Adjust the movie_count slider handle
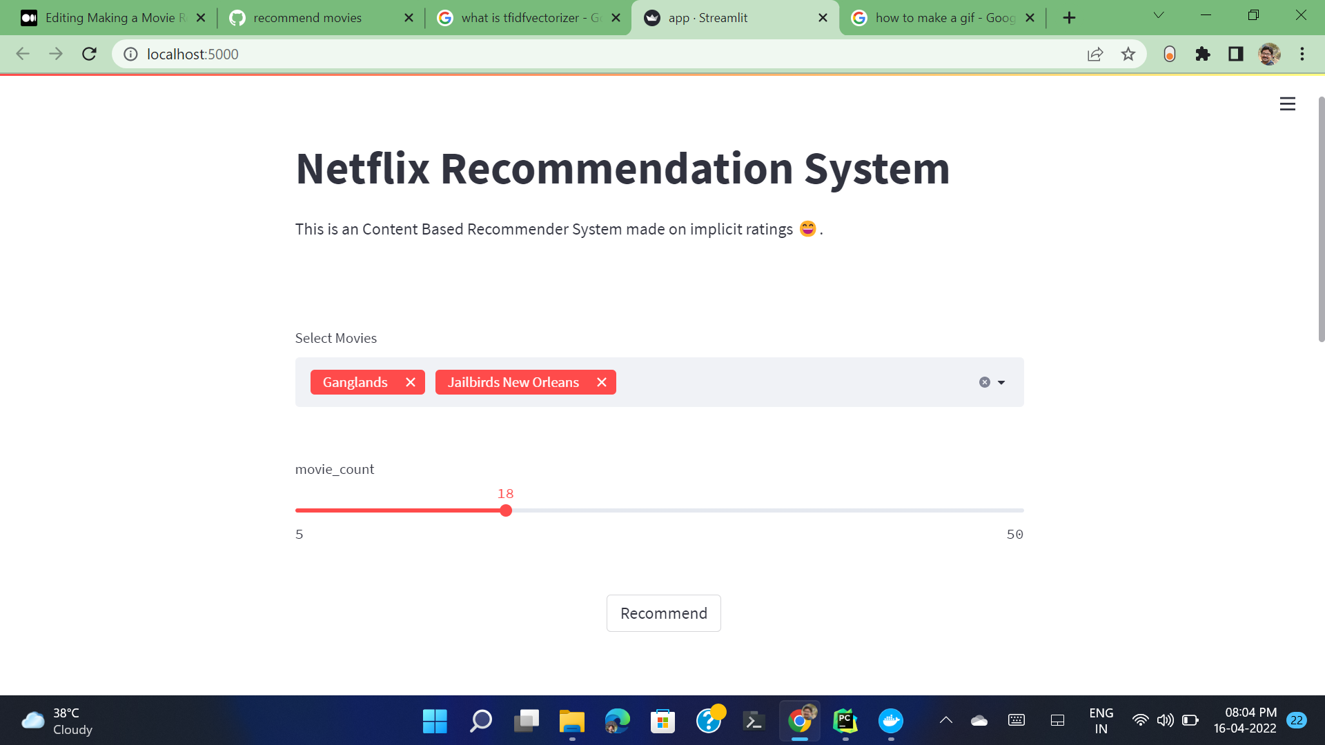Screen dimensions: 1325x745 coord(506,510)
